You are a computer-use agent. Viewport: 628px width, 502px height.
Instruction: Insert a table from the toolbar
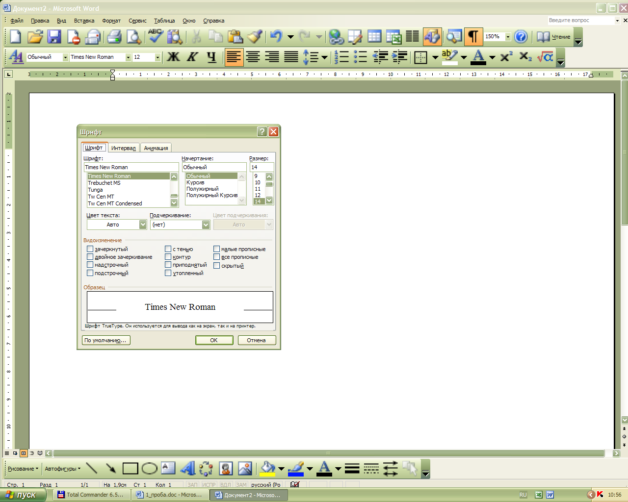(x=374, y=37)
